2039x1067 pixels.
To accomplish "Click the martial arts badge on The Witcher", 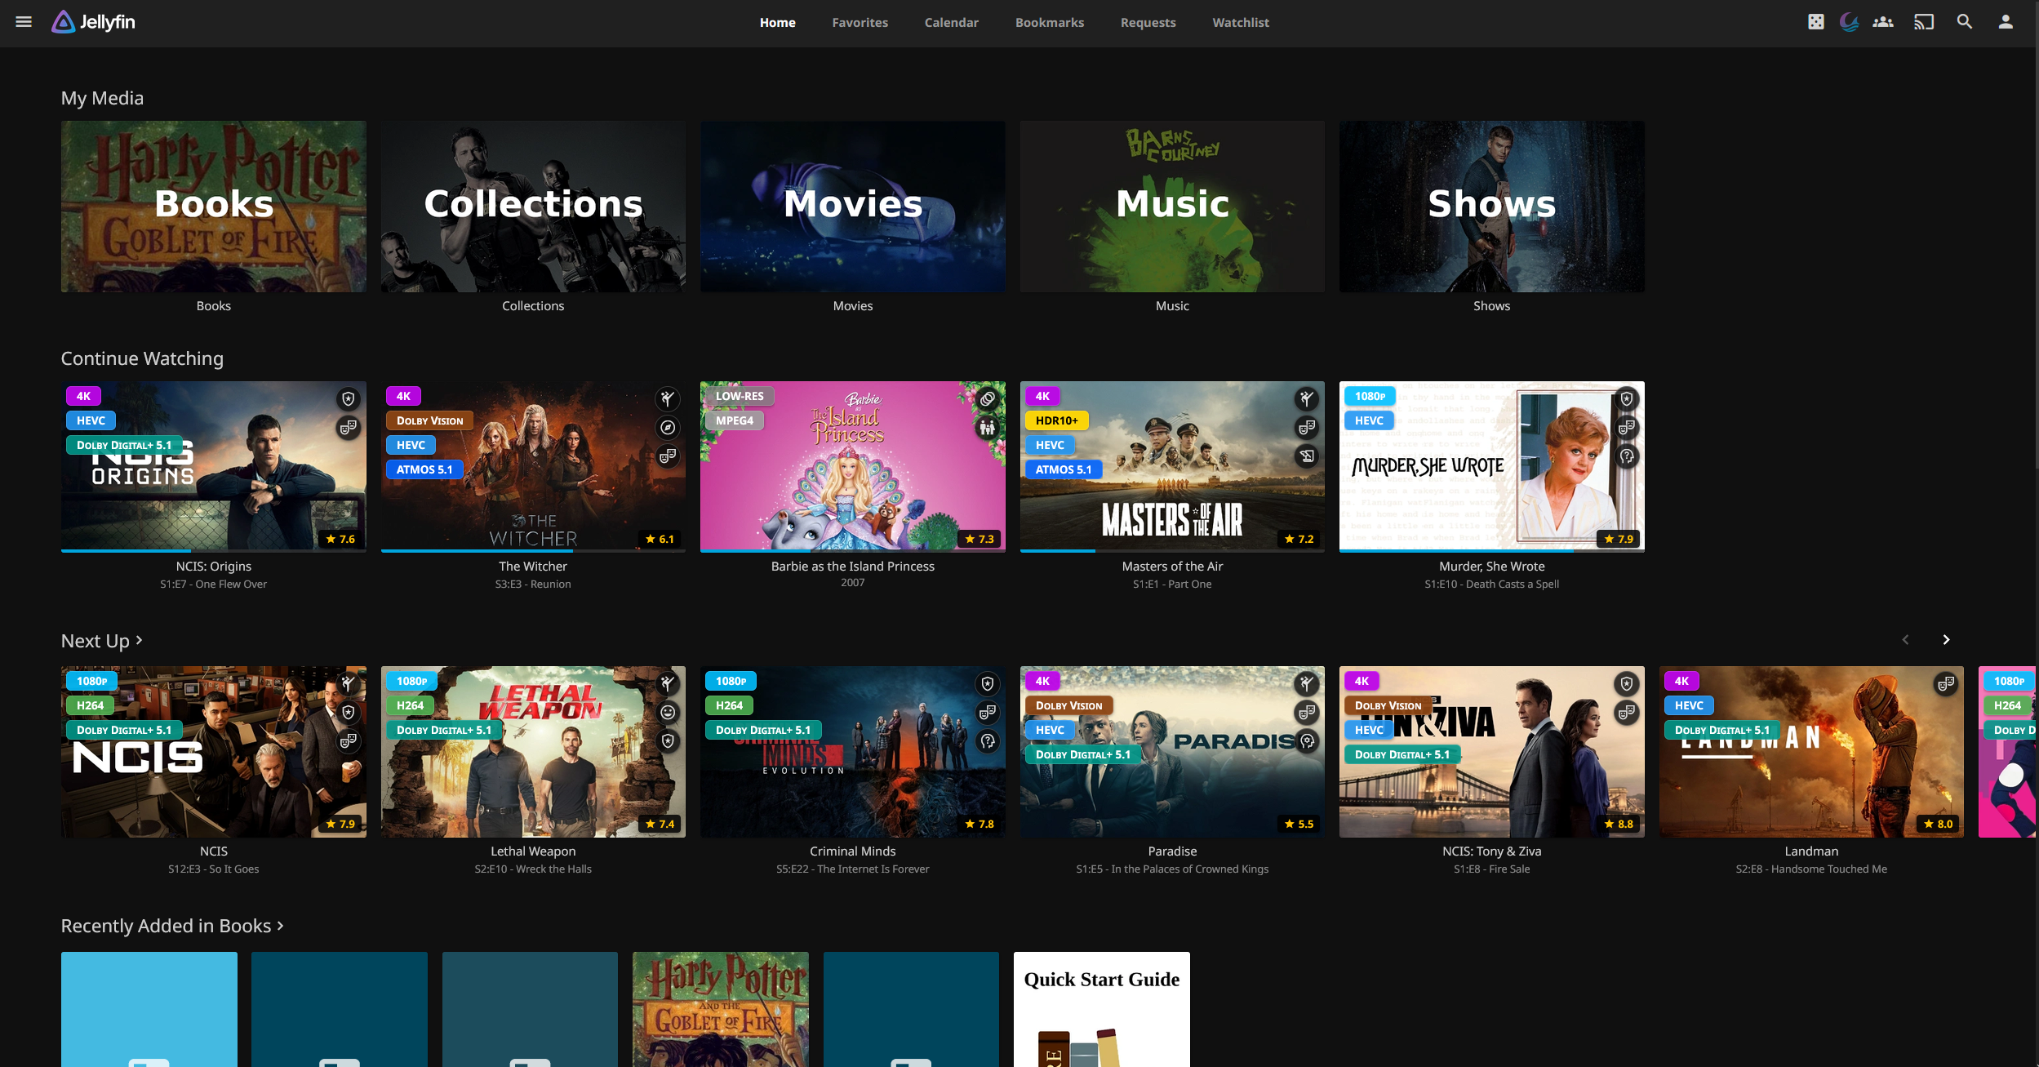I will pos(668,398).
